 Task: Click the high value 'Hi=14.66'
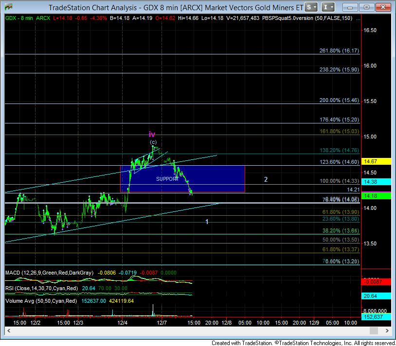pos(188,18)
